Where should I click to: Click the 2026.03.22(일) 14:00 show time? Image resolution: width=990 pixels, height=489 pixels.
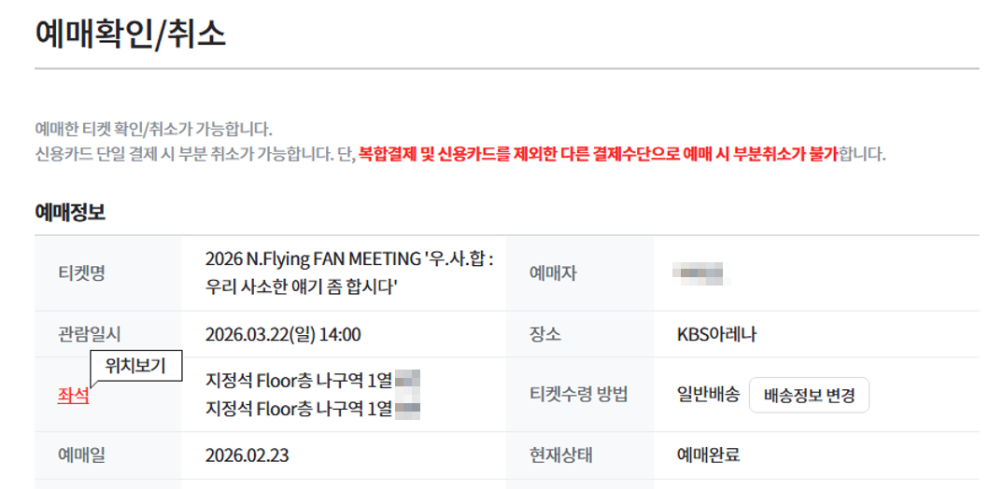(283, 334)
